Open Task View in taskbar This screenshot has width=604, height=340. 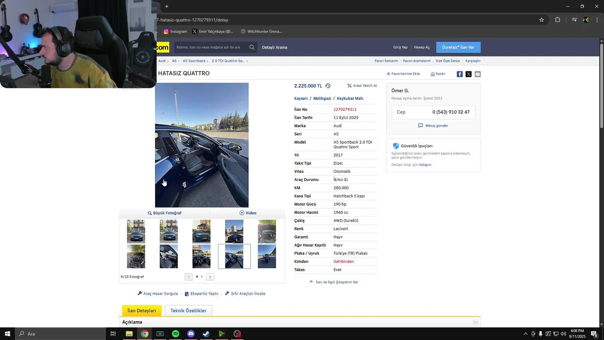pyautogui.click(x=113, y=334)
